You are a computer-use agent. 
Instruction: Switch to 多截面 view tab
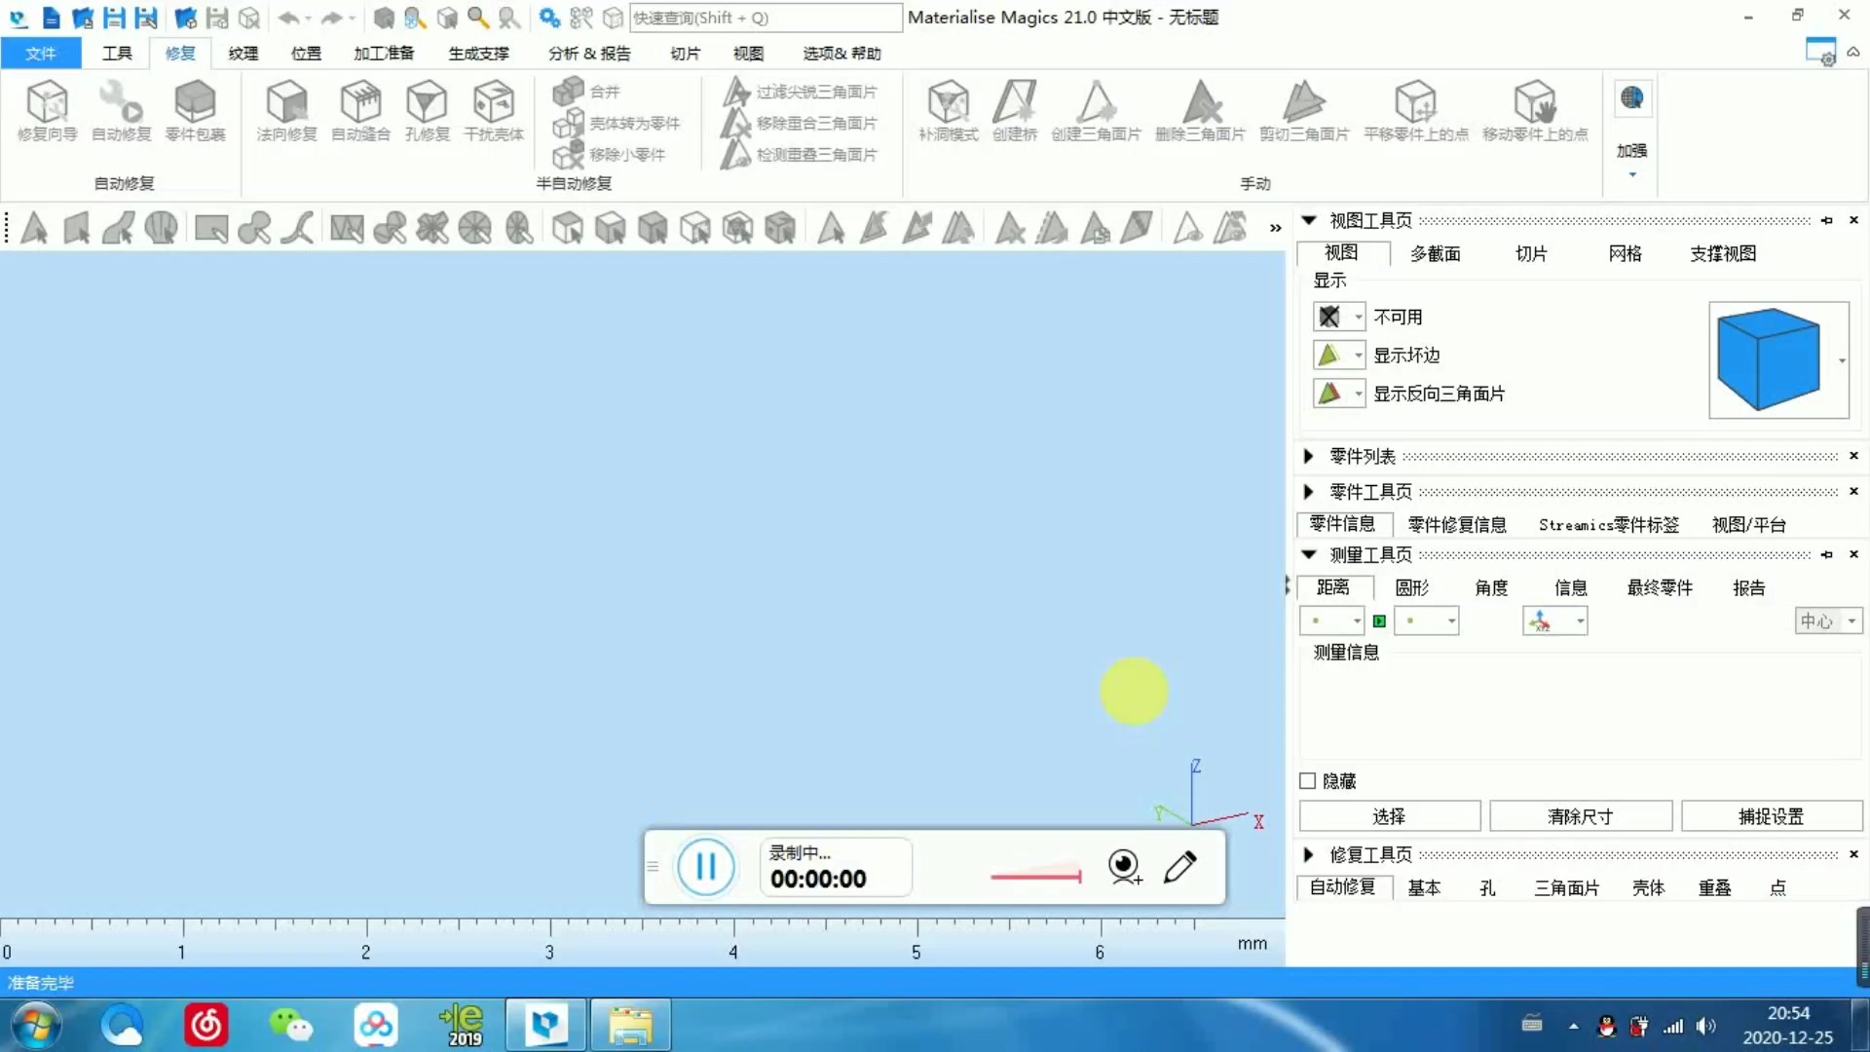[x=1436, y=253]
